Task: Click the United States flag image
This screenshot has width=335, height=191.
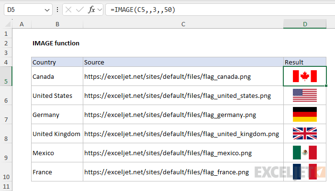Action: click(x=305, y=95)
